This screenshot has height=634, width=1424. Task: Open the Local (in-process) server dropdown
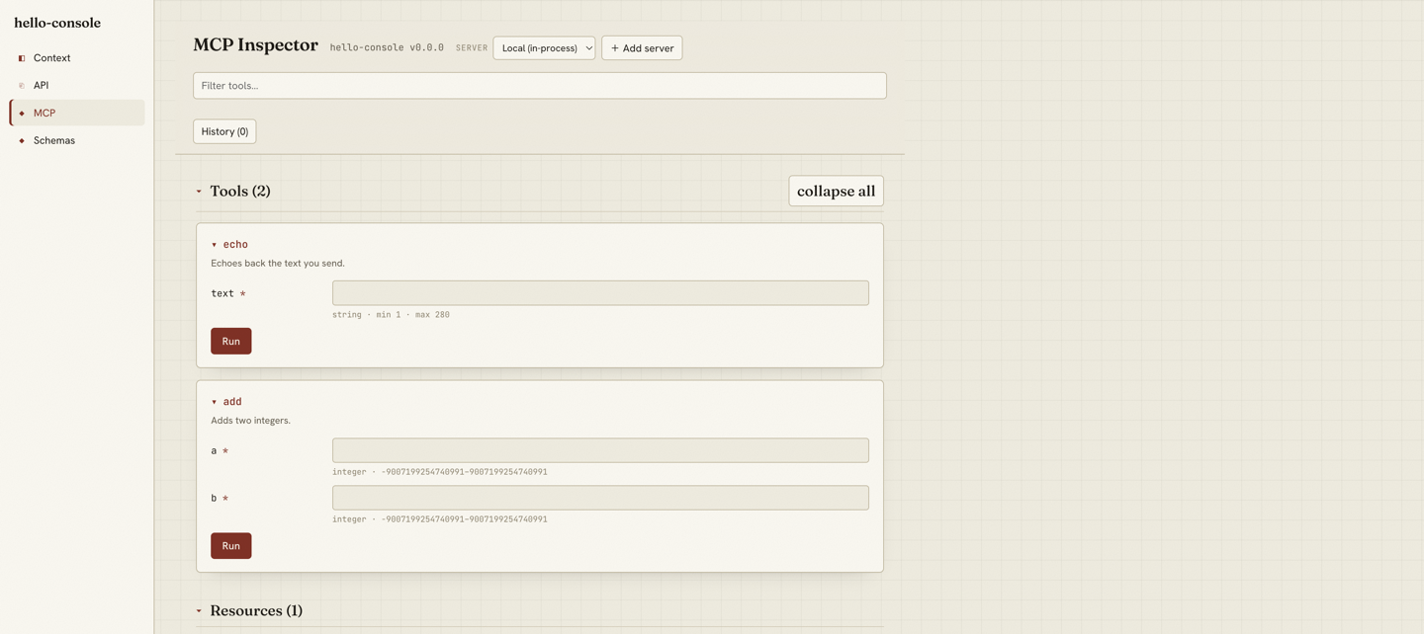pyautogui.click(x=544, y=48)
